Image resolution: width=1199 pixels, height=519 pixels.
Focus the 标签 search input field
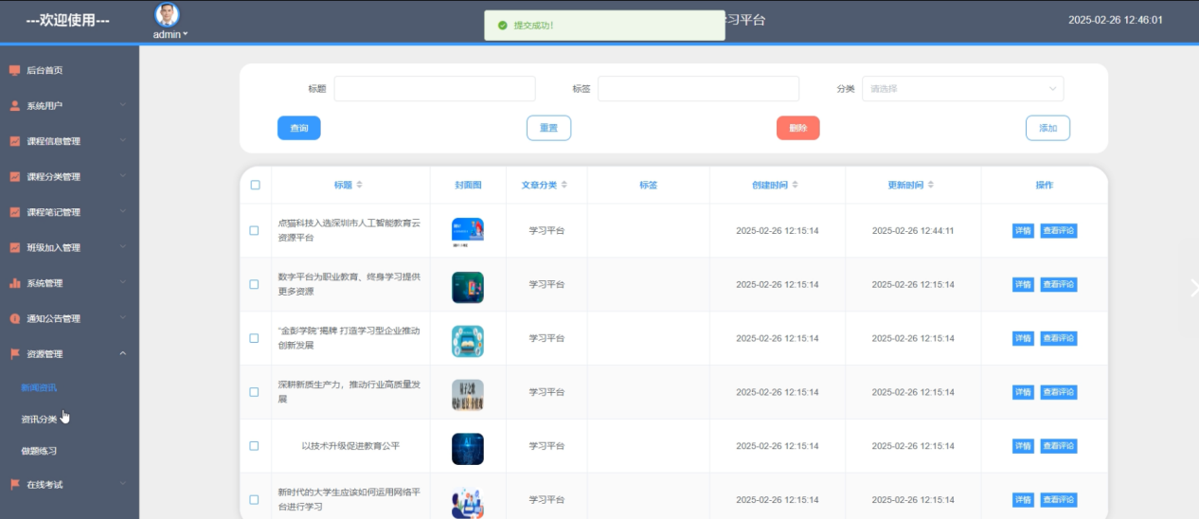698,89
